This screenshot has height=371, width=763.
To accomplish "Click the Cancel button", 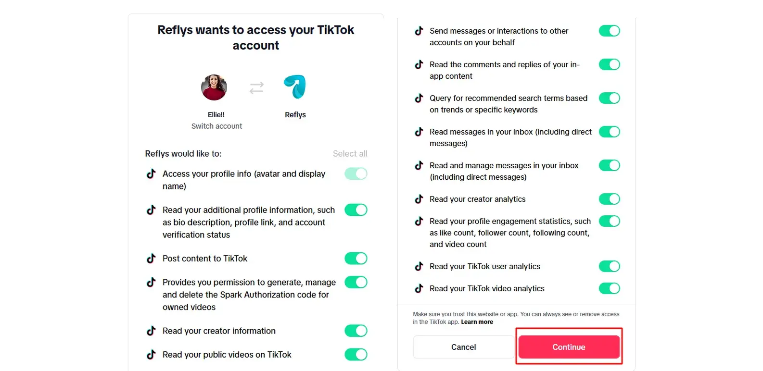I will [463, 347].
